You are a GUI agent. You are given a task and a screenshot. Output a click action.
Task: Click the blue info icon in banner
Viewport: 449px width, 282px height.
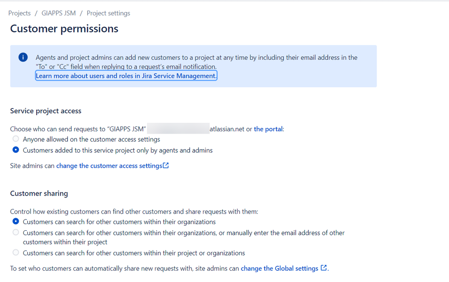[23, 57]
